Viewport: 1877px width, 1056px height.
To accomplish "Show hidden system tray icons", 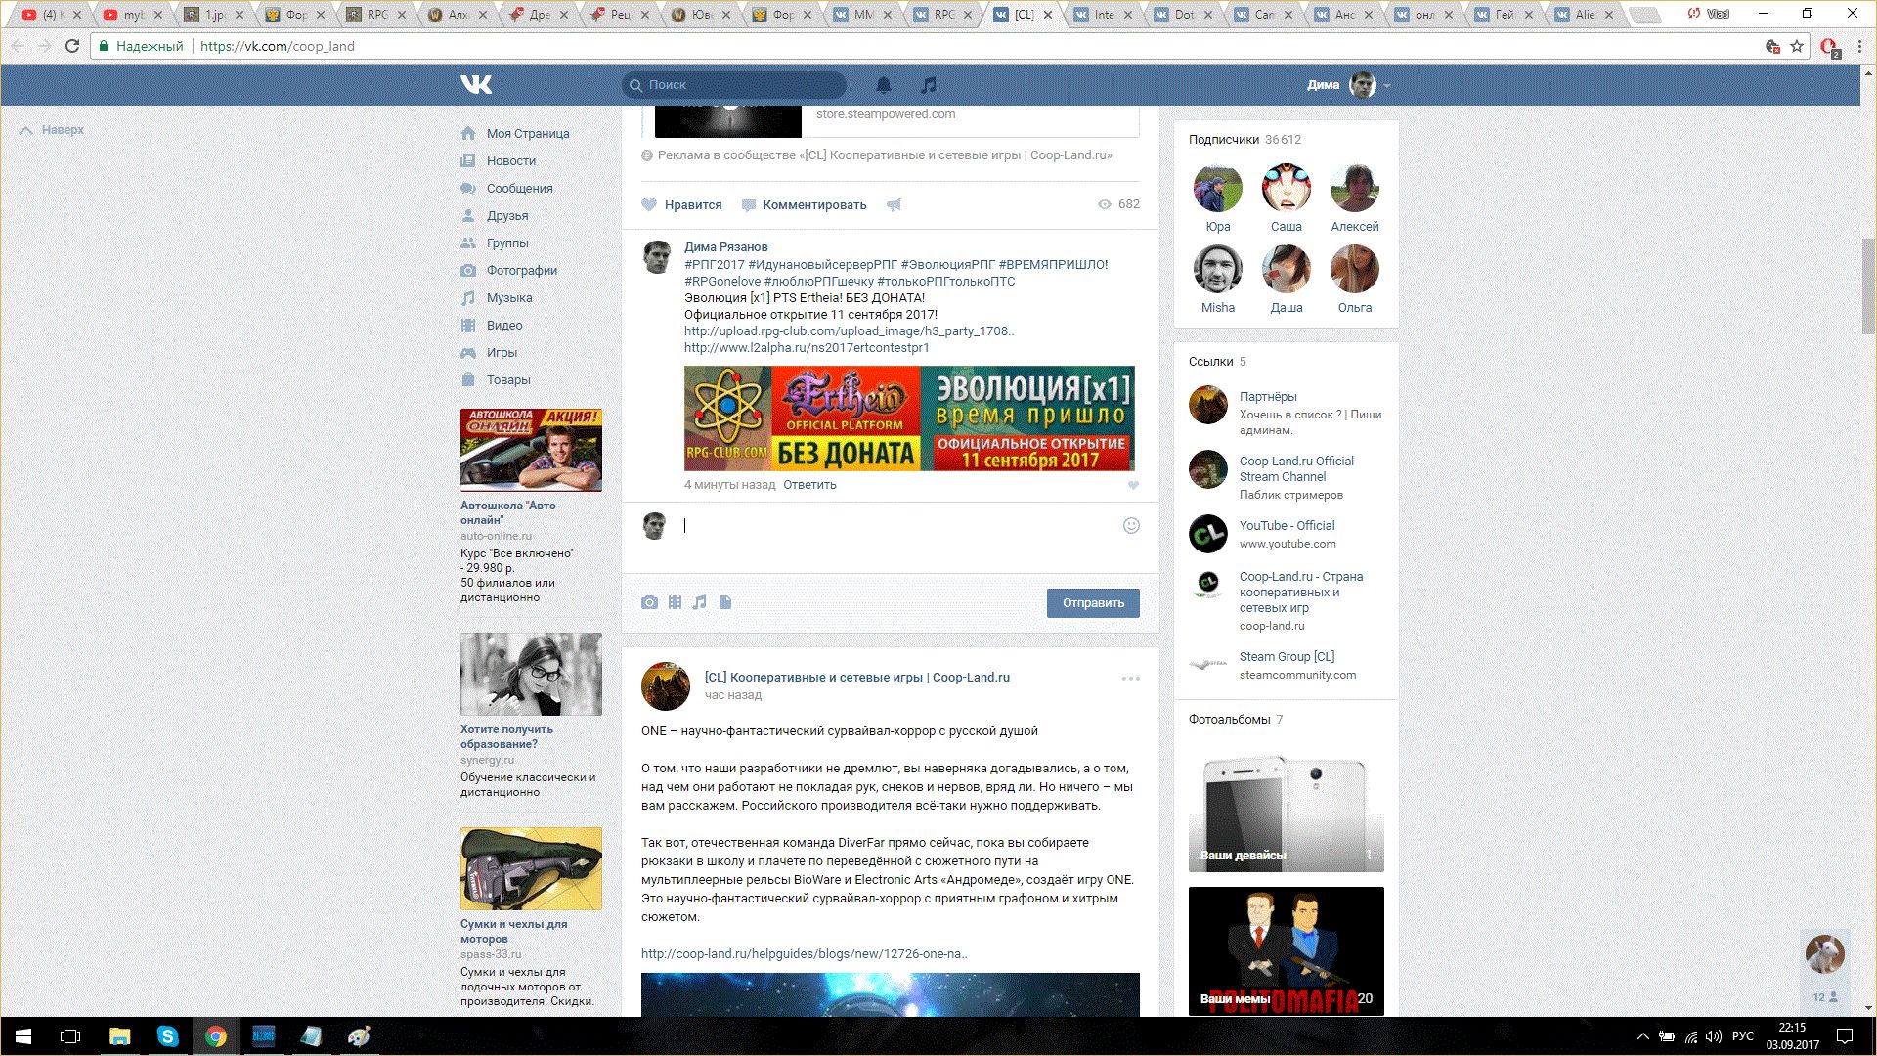I will pos(1643,1036).
